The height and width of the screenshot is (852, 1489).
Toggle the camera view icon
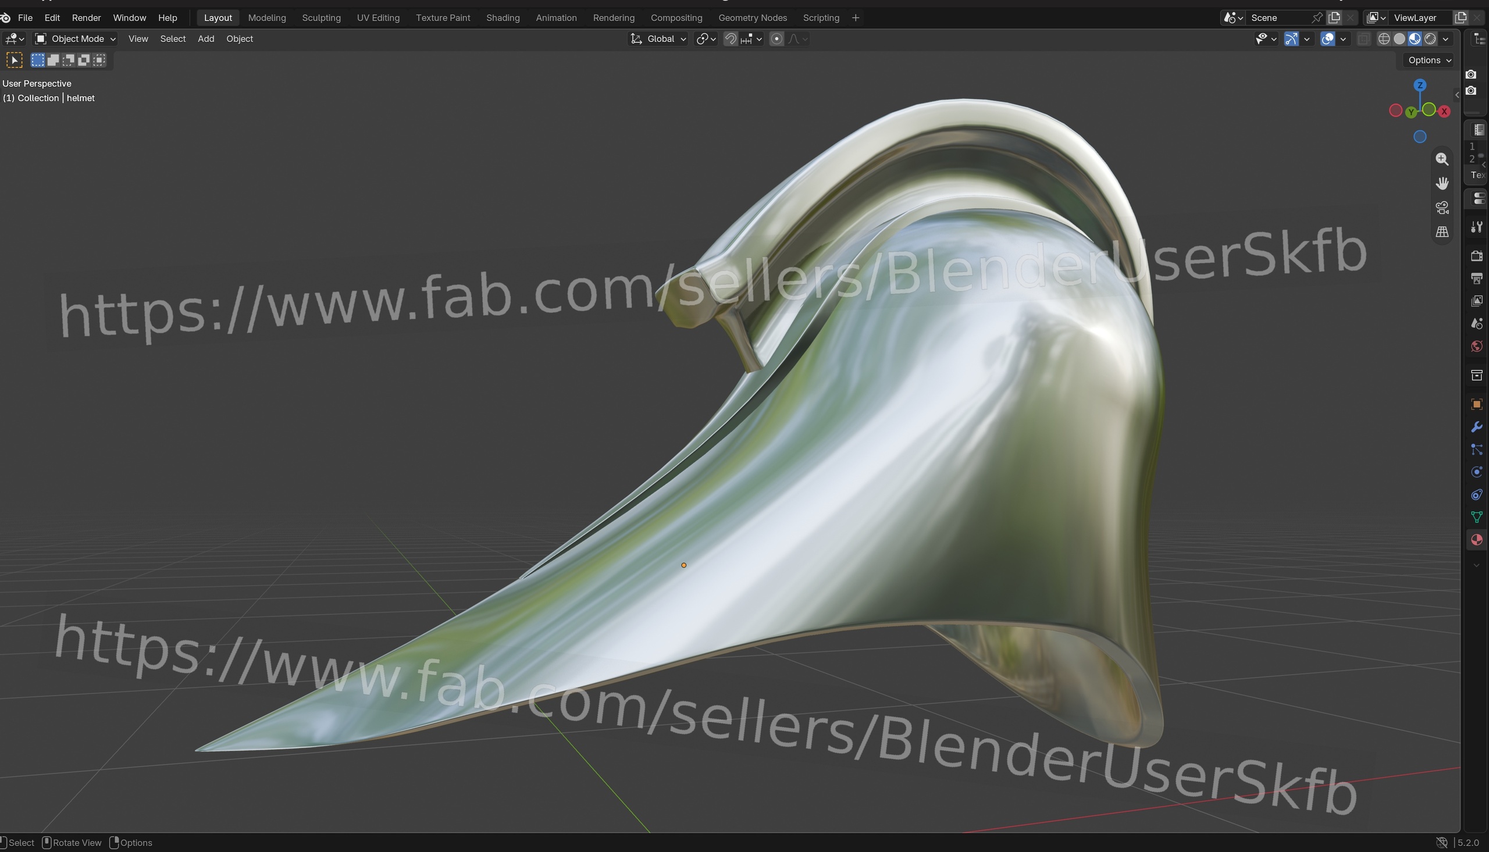(1442, 208)
